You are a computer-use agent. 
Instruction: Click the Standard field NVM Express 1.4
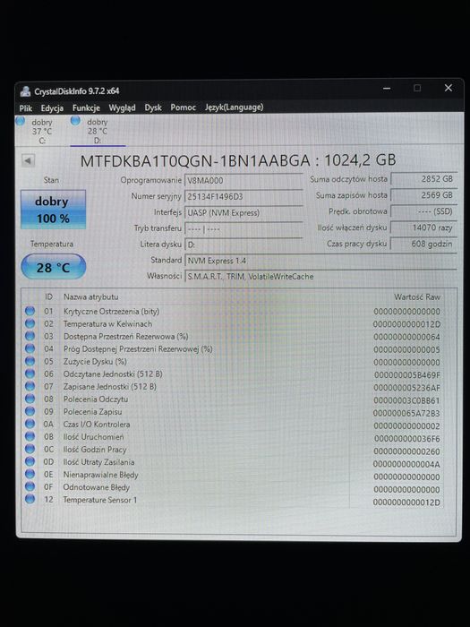(320, 261)
